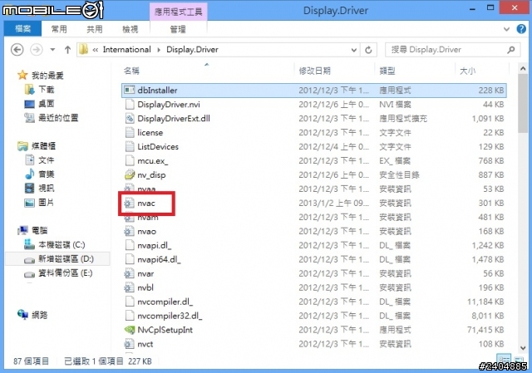Open 新增磁碟區 (D:) drive

(x=66, y=259)
